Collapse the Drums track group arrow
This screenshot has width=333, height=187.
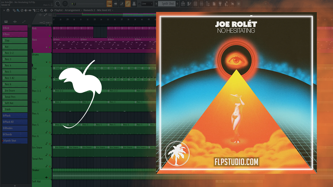pyautogui.click(x=47, y=62)
